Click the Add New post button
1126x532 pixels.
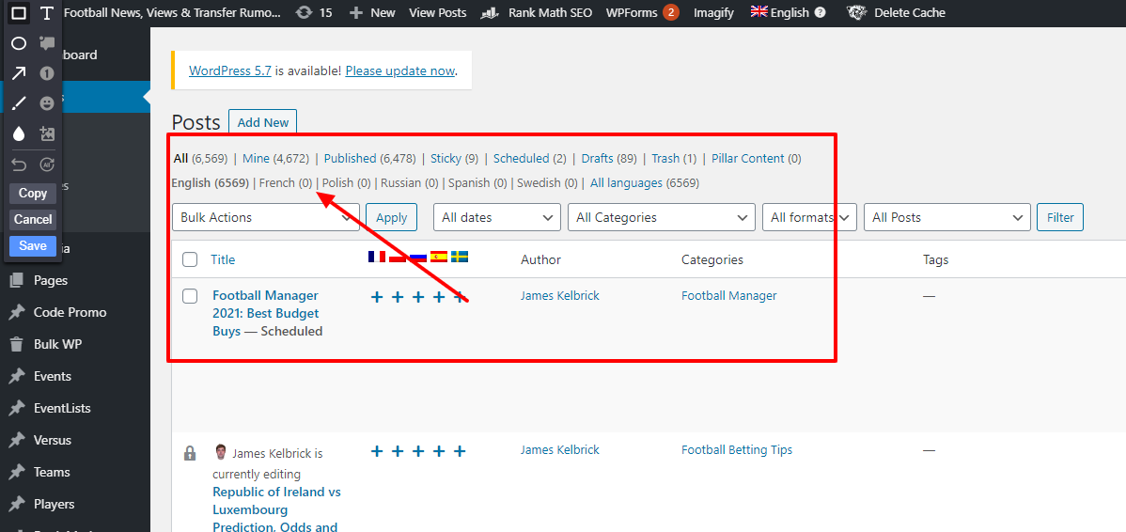tap(262, 122)
